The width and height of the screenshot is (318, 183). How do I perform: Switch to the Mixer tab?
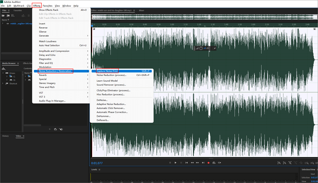[142, 10]
